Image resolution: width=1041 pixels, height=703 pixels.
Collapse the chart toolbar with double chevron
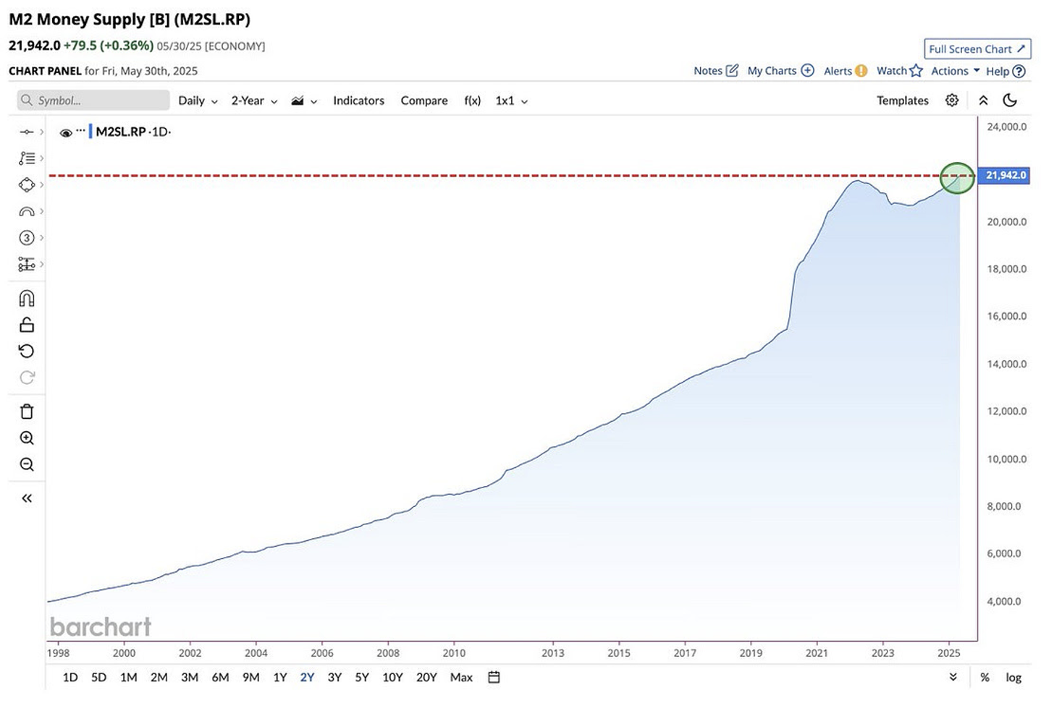point(983,101)
